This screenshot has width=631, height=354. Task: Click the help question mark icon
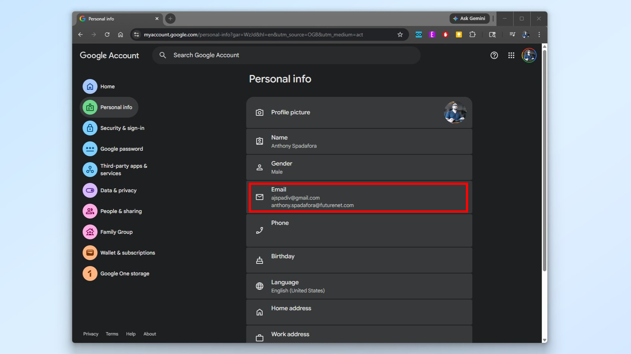click(x=494, y=55)
